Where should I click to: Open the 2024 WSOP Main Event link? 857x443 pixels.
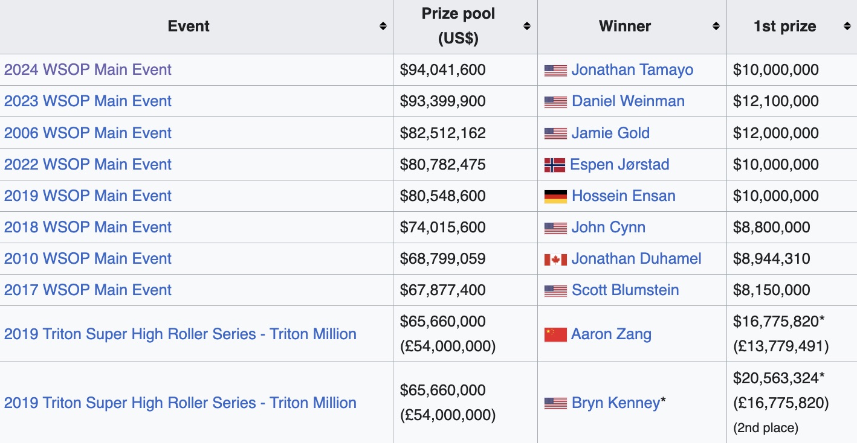(x=88, y=70)
